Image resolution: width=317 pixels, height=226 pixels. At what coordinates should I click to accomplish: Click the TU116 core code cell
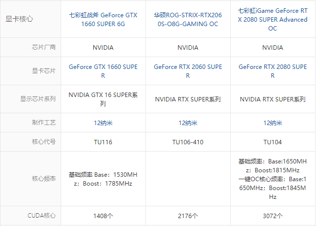point(103,142)
